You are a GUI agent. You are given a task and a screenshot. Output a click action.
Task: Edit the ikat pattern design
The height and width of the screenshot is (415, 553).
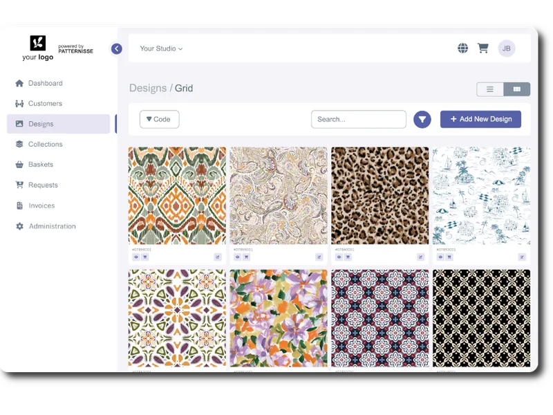pos(218,257)
